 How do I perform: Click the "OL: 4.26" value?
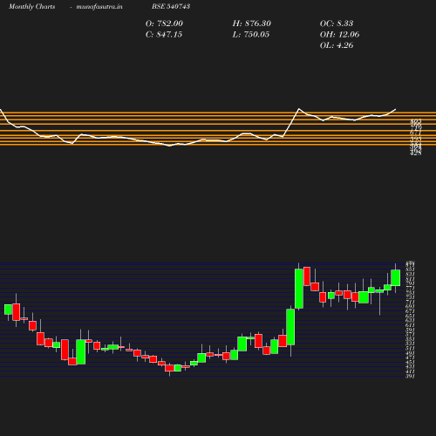pos(337,45)
